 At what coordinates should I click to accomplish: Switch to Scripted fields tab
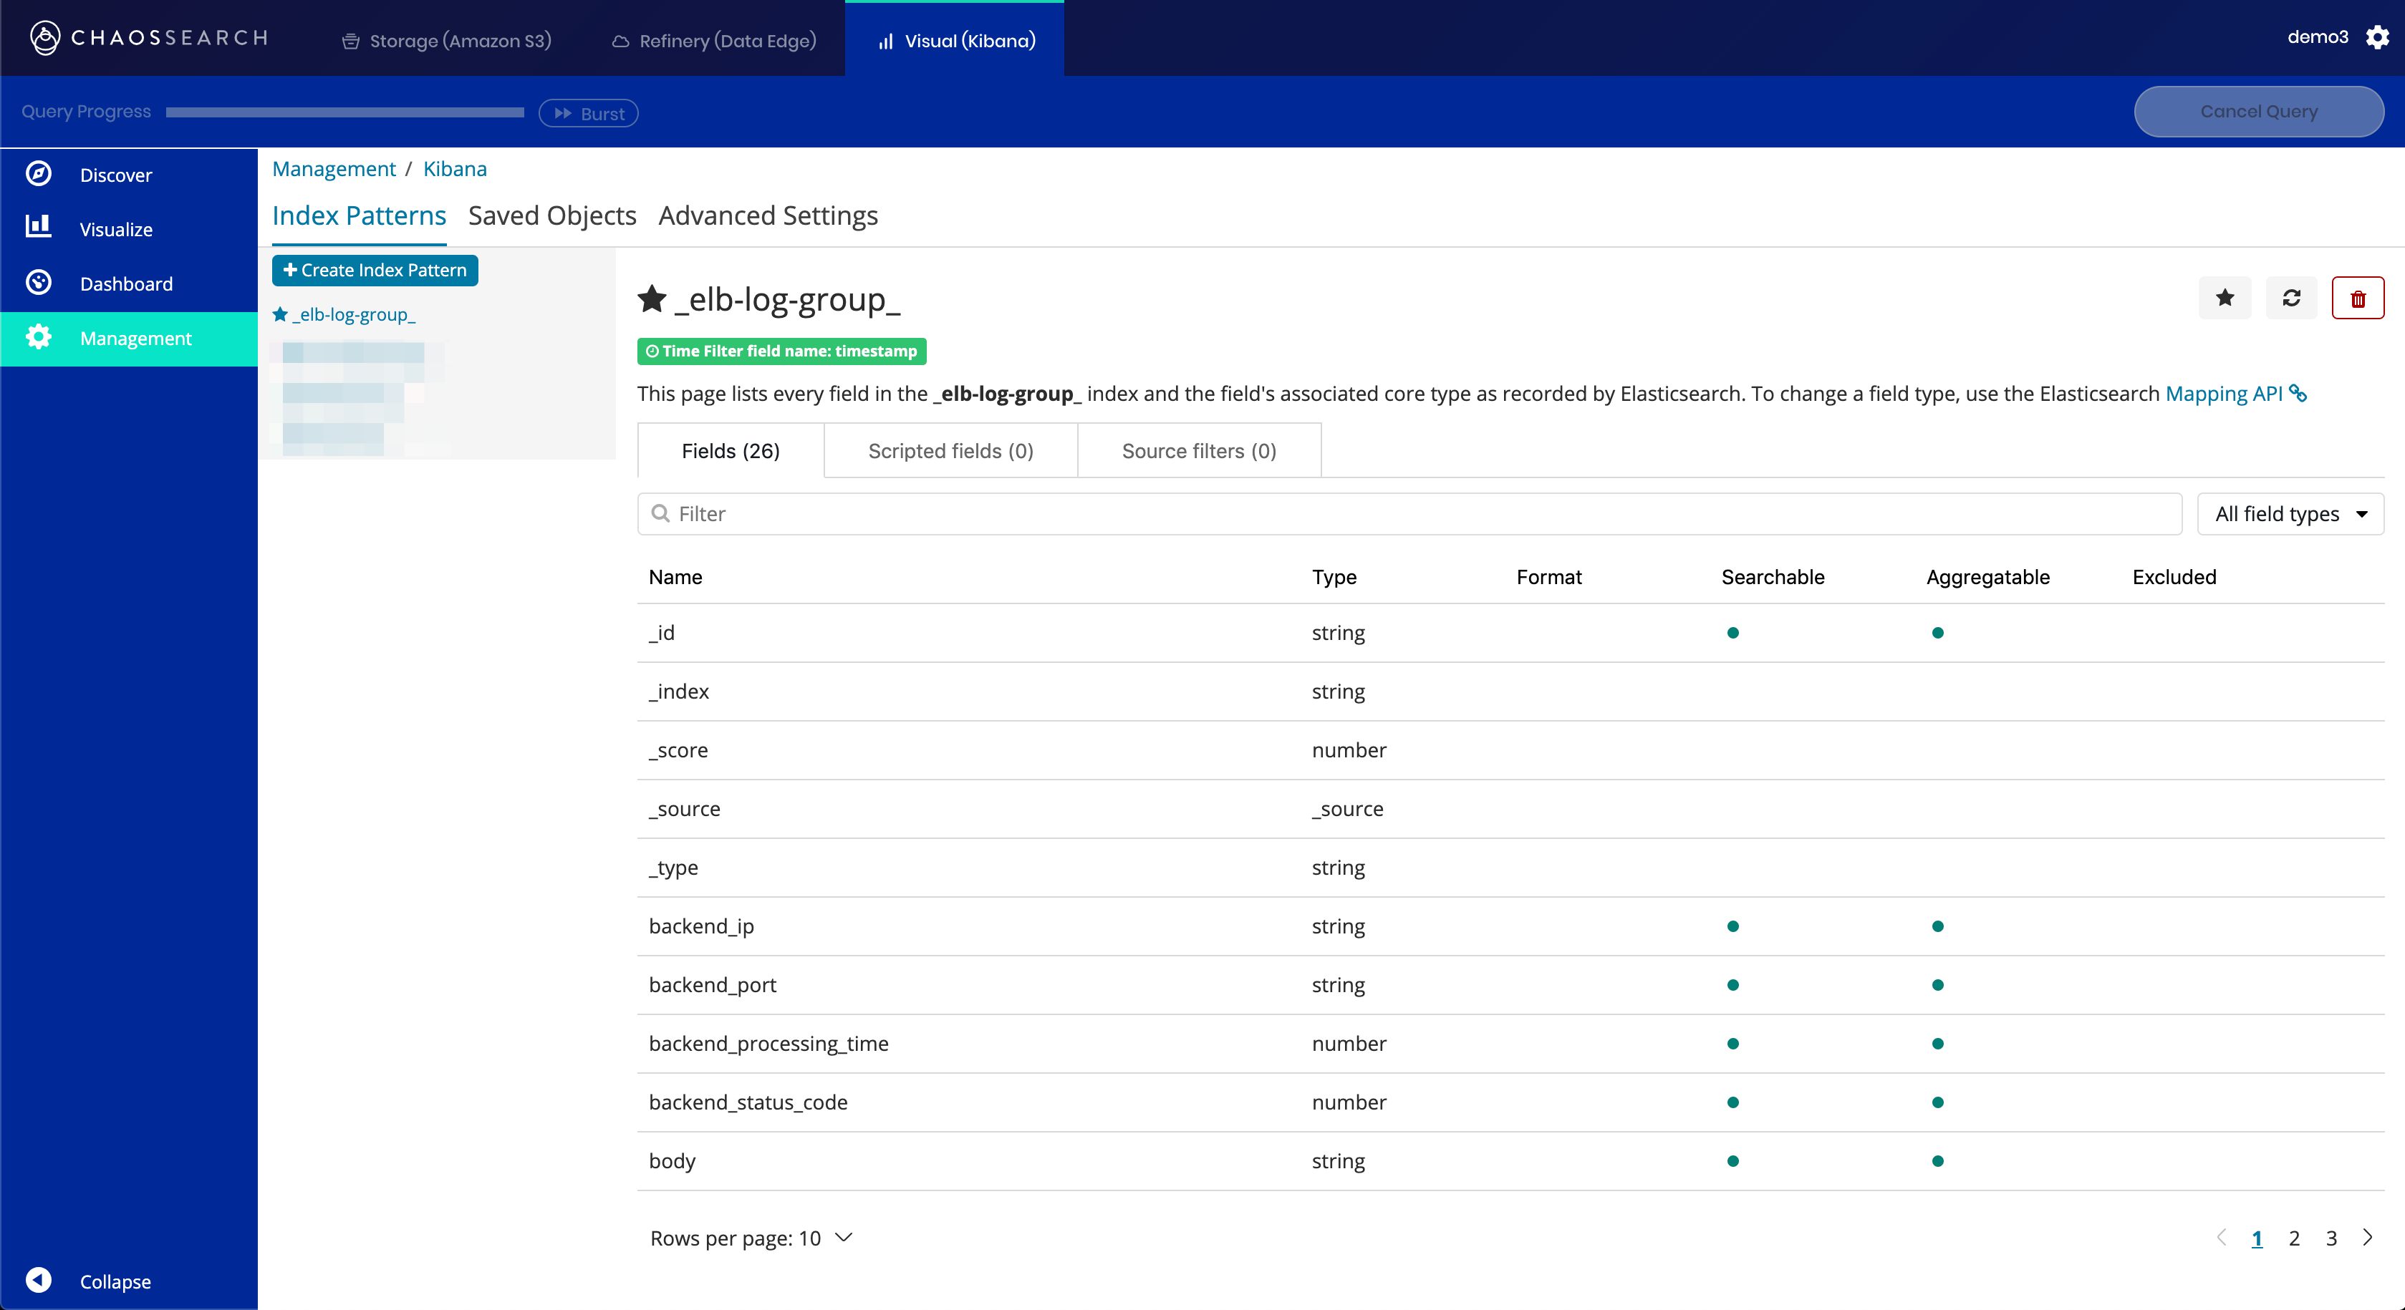click(950, 451)
